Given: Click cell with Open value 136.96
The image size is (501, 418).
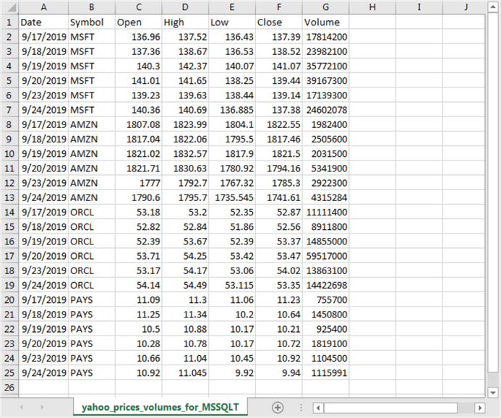Looking at the screenshot, I should 138,37.
